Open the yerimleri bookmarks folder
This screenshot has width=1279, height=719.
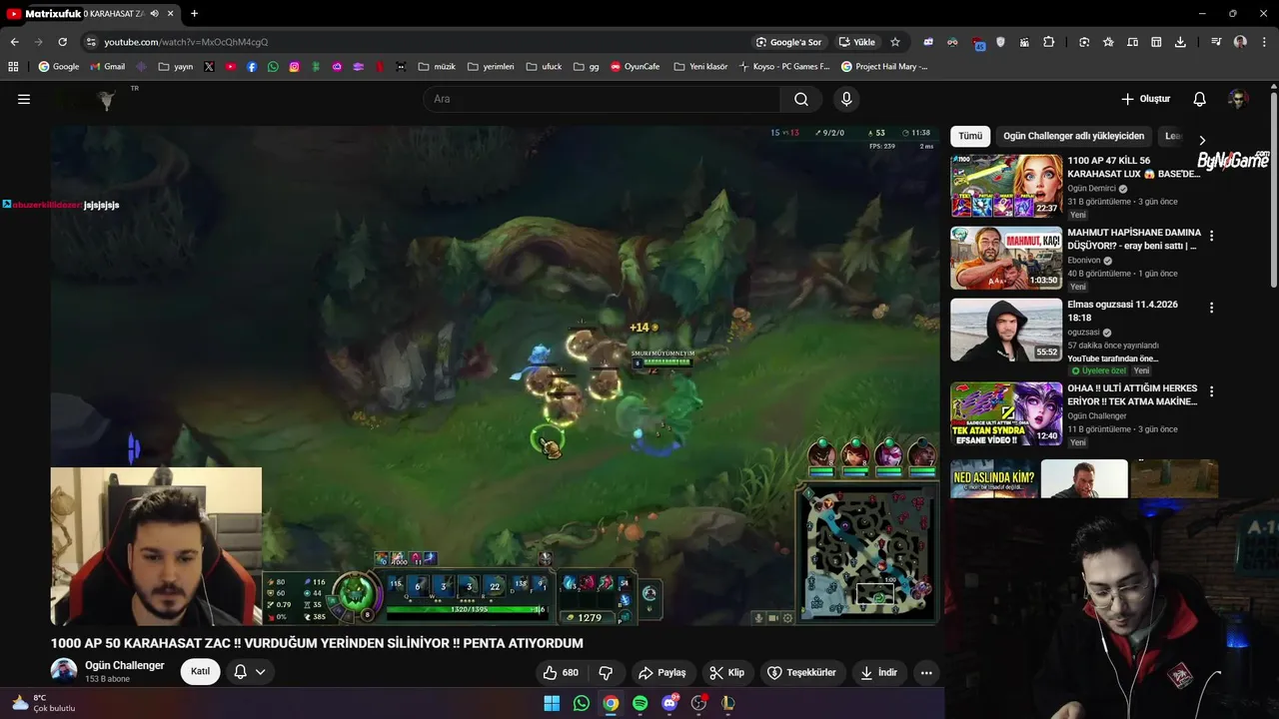click(x=490, y=67)
